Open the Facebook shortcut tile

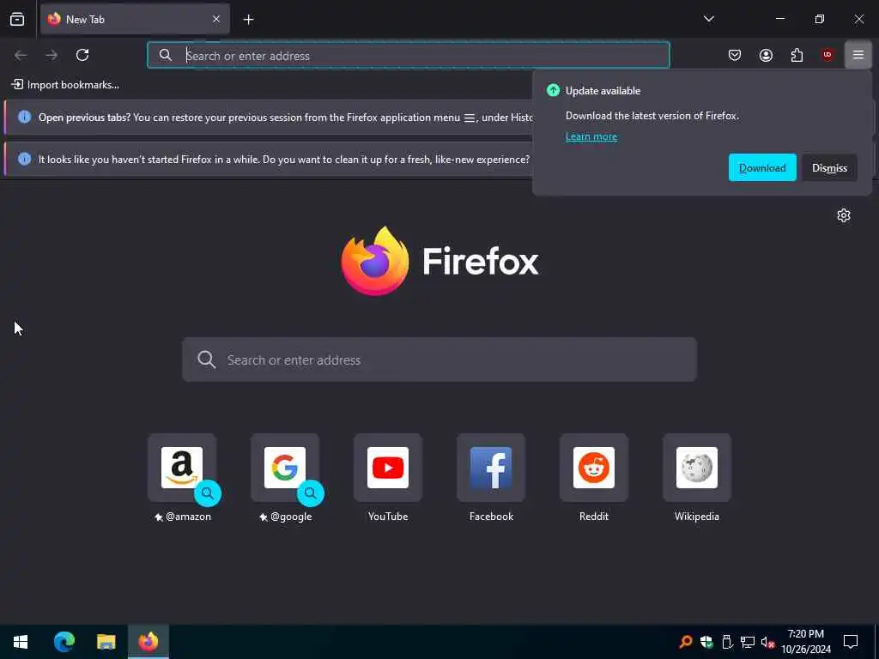point(491,468)
